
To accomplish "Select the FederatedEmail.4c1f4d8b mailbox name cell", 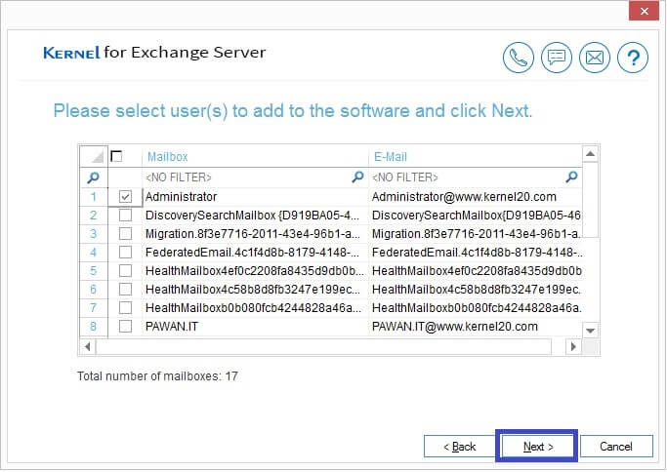I will point(255,252).
